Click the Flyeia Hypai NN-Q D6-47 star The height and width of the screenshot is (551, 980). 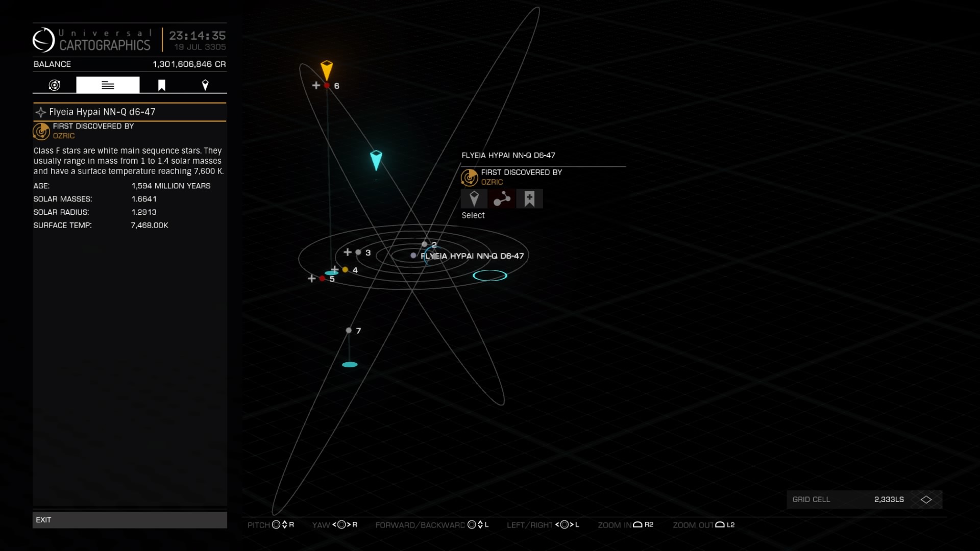pos(413,256)
